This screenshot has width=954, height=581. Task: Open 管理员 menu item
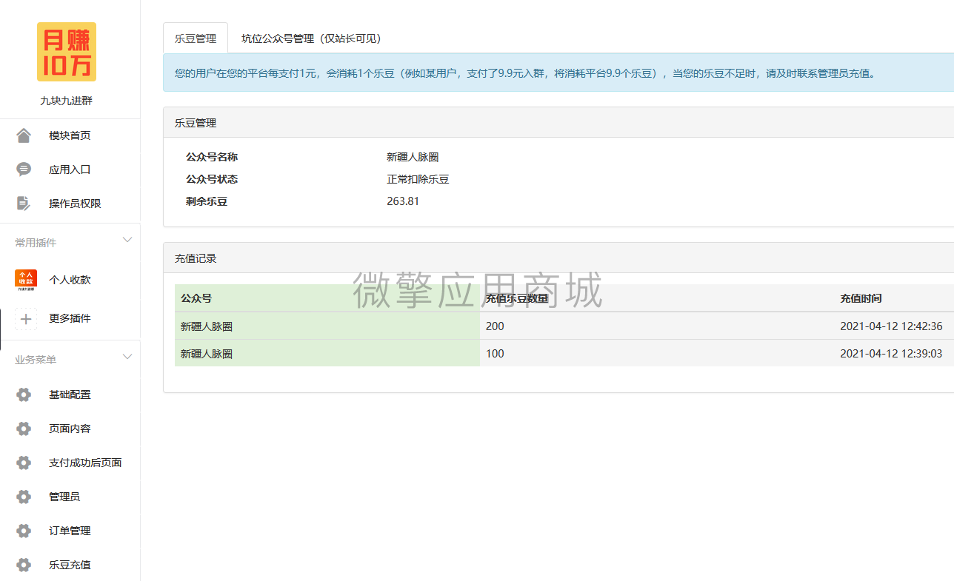coord(64,497)
